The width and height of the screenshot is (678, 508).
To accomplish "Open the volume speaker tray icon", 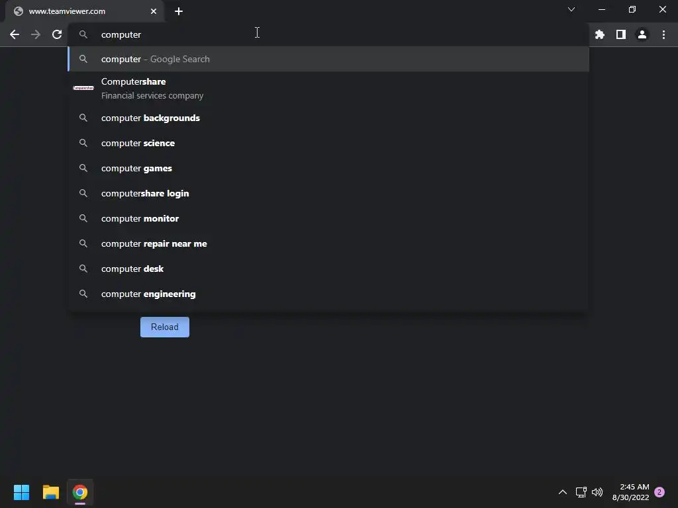I will 597,492.
